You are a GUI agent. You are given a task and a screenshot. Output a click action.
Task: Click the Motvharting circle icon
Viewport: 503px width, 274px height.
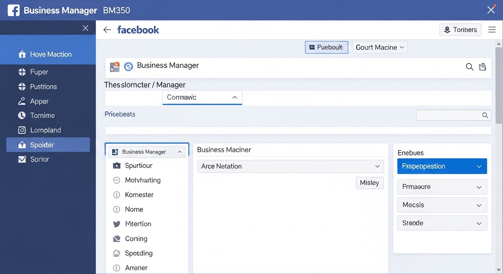click(x=116, y=180)
